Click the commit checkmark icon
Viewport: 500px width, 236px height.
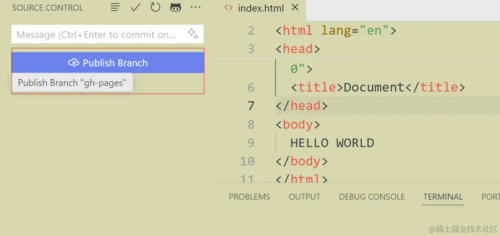tap(135, 8)
